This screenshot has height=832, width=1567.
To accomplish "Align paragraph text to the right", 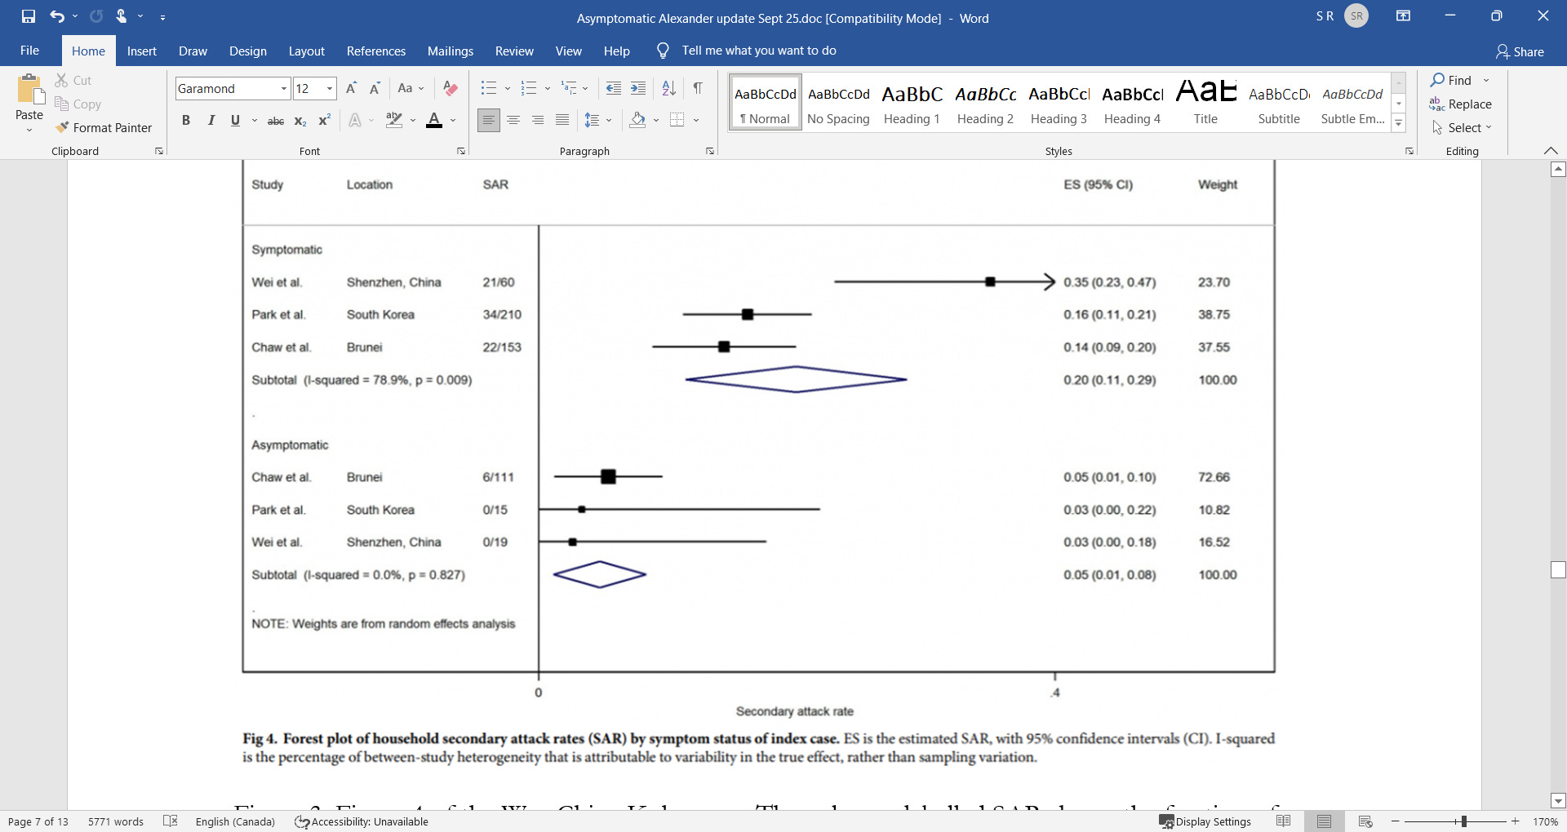I will click(538, 121).
